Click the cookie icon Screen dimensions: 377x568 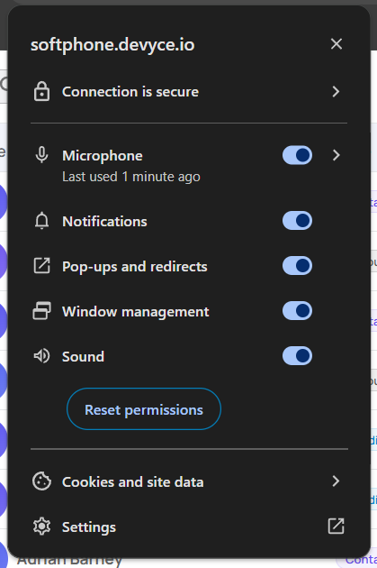tap(41, 481)
